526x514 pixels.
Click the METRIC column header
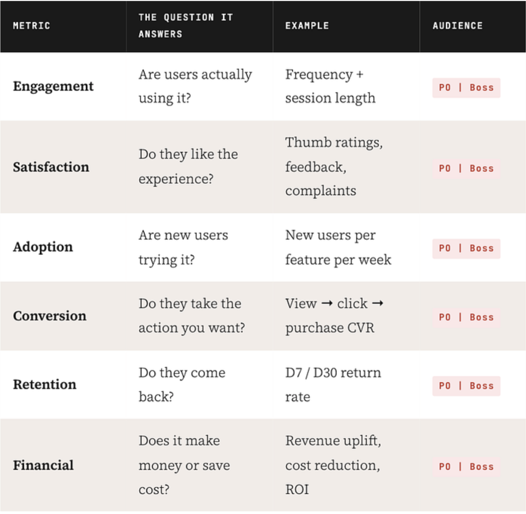coord(32,26)
